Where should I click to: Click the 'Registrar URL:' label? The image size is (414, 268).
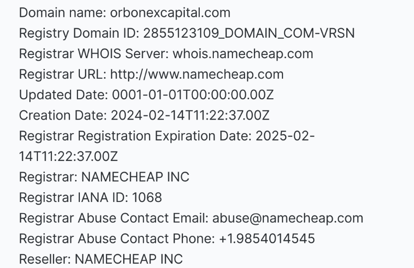tap(63, 74)
